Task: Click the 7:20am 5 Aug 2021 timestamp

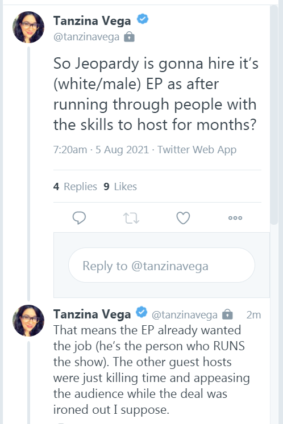Action: (101, 149)
